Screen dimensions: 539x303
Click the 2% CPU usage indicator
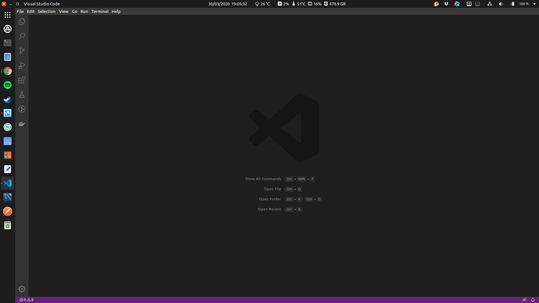(284, 4)
